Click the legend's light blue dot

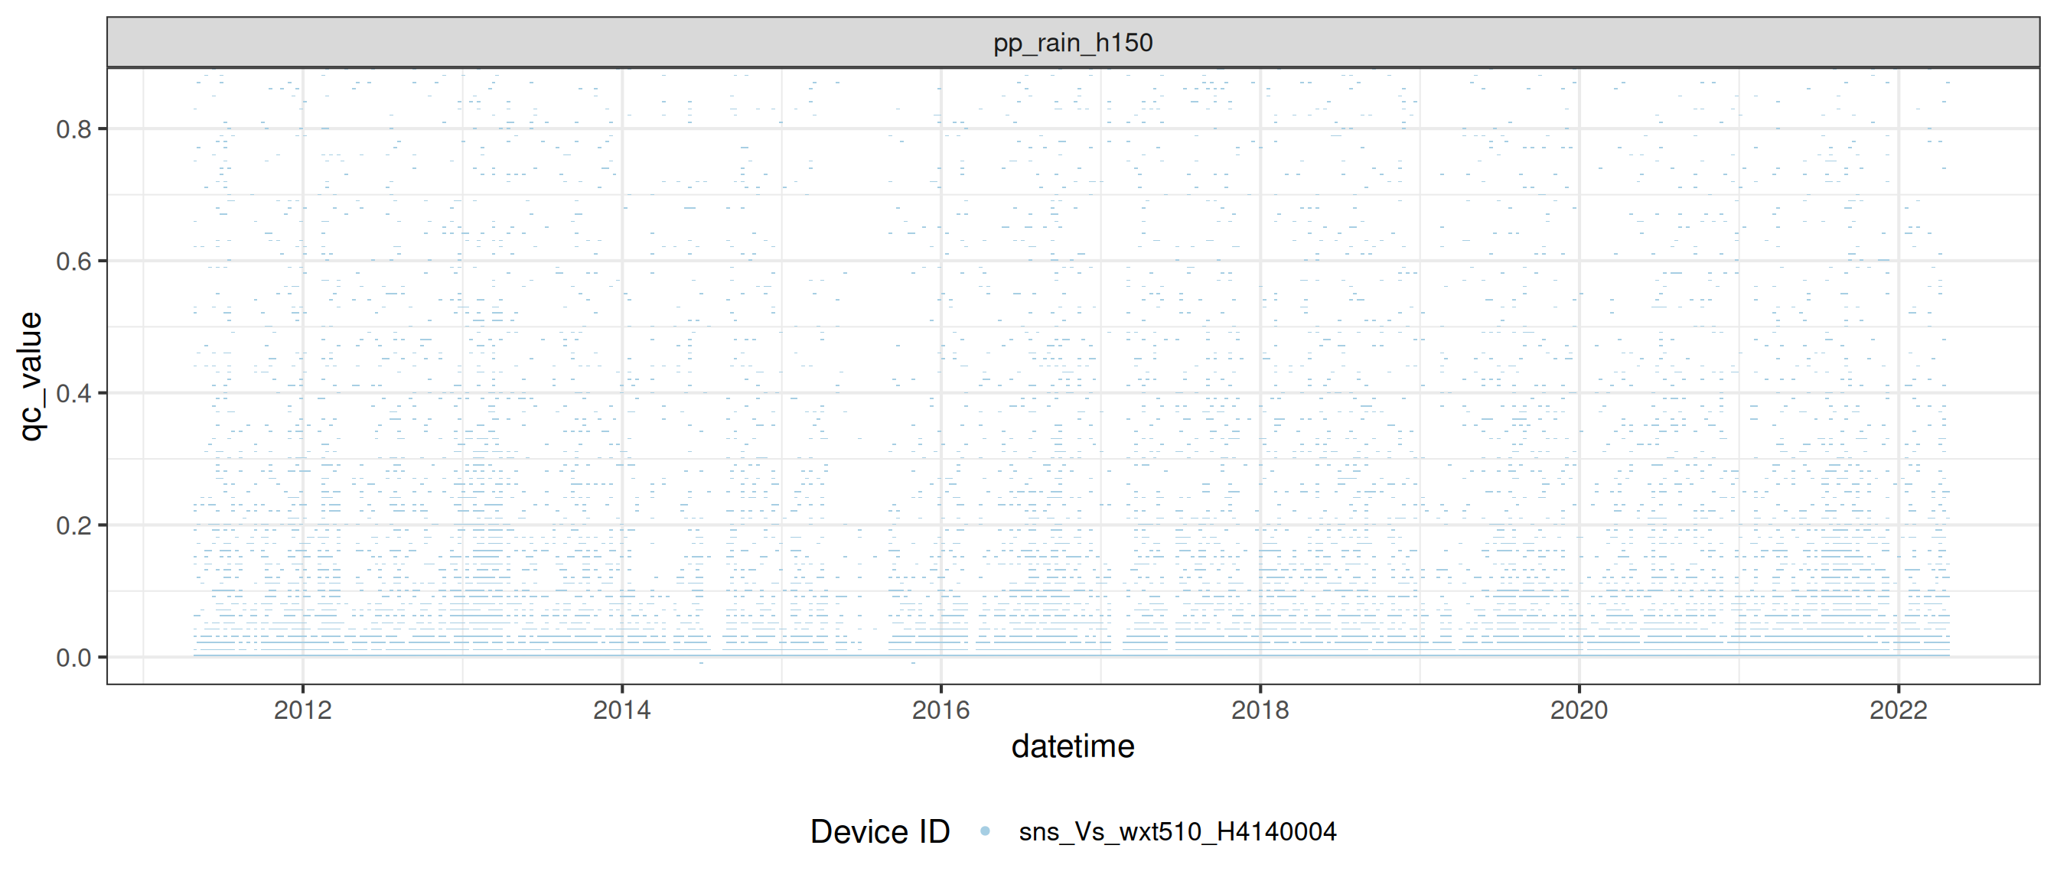click(x=985, y=831)
